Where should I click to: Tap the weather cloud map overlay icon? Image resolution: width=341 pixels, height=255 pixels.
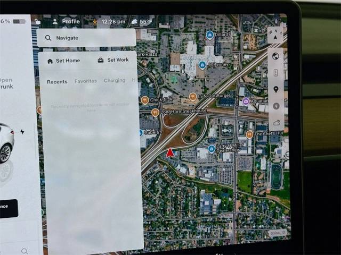tap(275, 122)
